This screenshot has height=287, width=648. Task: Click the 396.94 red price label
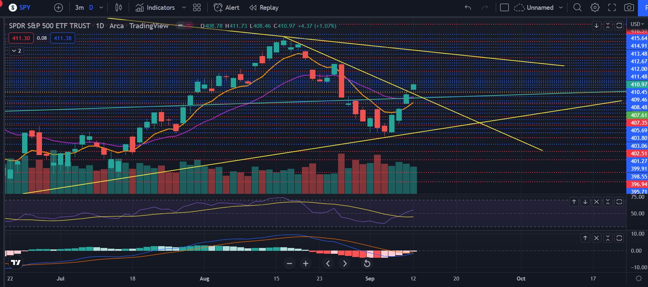click(637, 184)
